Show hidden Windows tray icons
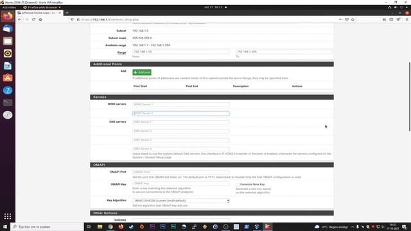Viewport: 411px width, 231px height. point(353,227)
